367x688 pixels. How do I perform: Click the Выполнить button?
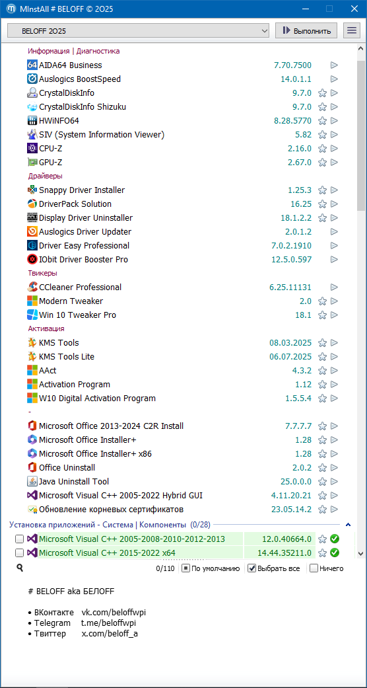pyautogui.click(x=306, y=30)
